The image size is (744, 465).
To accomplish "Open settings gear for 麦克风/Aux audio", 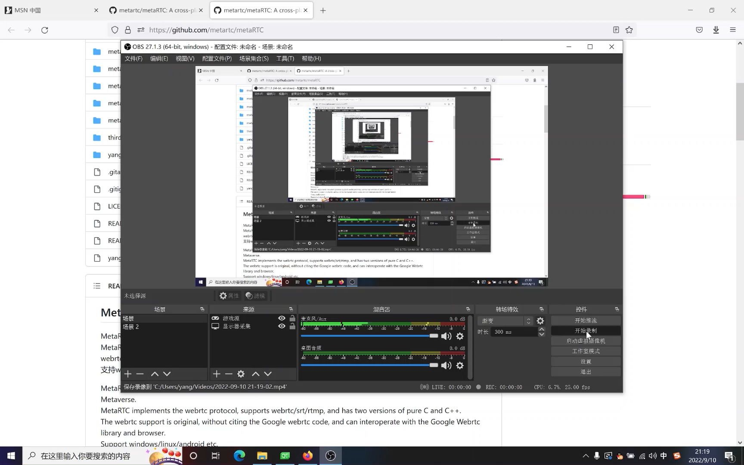I will click(x=460, y=336).
